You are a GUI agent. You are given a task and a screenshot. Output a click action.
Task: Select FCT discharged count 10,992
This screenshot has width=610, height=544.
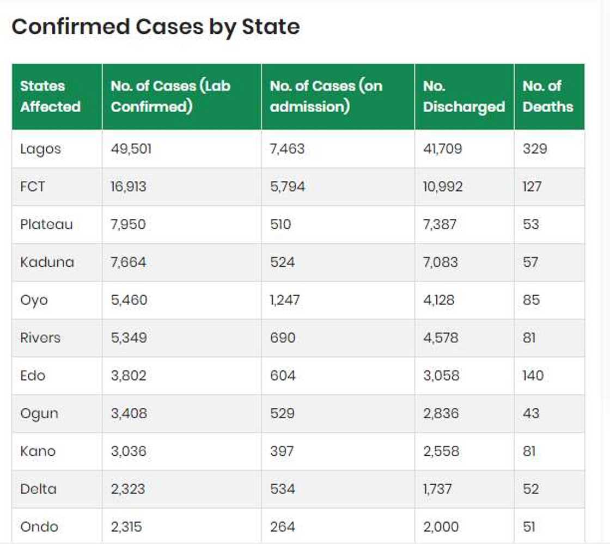click(443, 187)
